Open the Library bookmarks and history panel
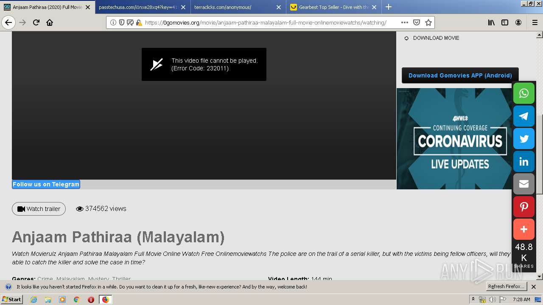The width and height of the screenshot is (543, 305). click(x=491, y=22)
